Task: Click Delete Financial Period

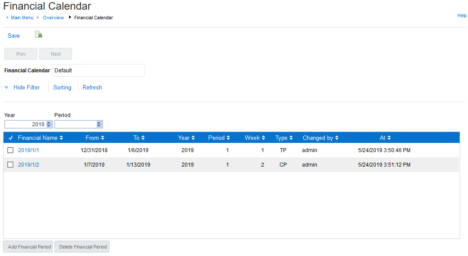Action: (82, 246)
